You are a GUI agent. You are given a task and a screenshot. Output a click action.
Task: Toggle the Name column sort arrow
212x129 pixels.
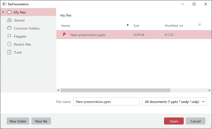tap(128, 25)
